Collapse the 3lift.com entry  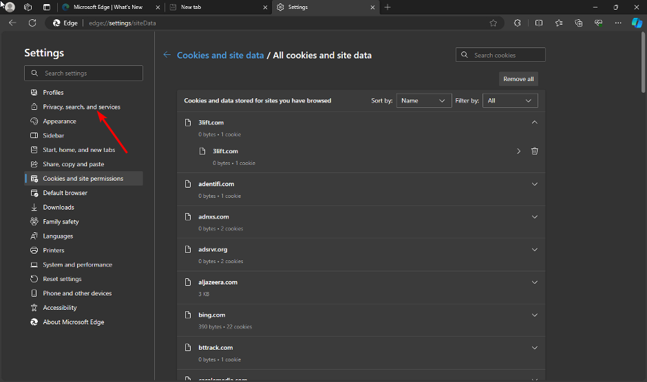click(534, 122)
